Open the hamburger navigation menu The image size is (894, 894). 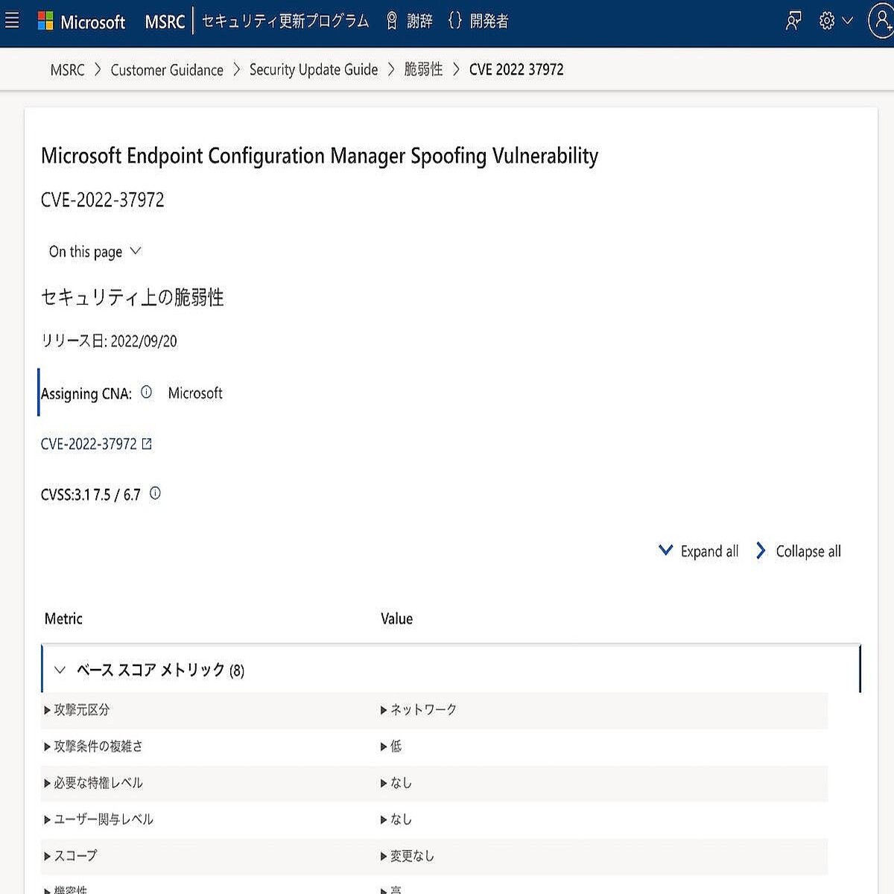pyautogui.click(x=11, y=20)
